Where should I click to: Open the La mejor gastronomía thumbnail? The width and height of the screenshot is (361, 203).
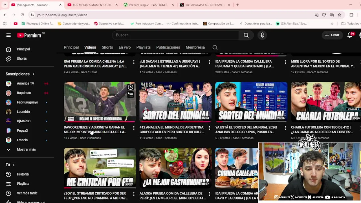click(x=175, y=168)
